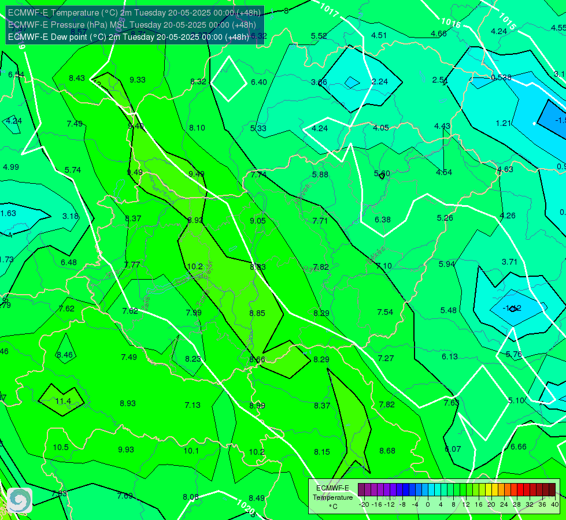
Task: Click the 1.21 temperature value
Action: click(503, 124)
